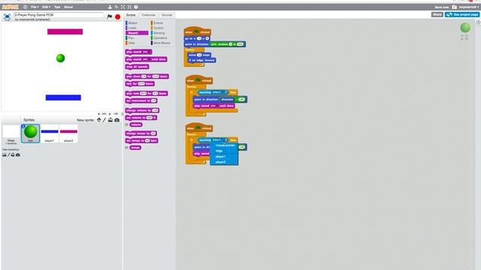The width and height of the screenshot is (481, 270).
Task: Select the player1 sprite thumbnail
Action: pyautogui.click(x=50, y=133)
